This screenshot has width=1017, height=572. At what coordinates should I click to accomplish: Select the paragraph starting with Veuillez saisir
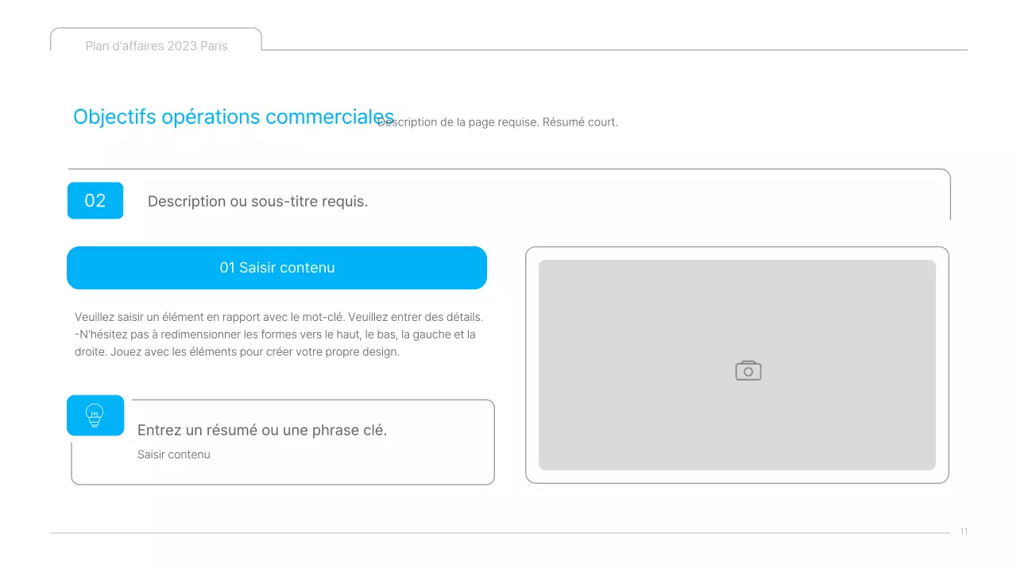point(278,334)
